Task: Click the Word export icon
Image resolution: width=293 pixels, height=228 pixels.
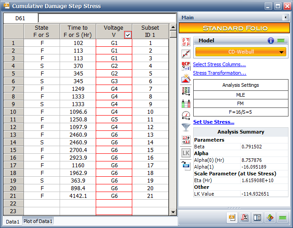Action: [186, 164]
